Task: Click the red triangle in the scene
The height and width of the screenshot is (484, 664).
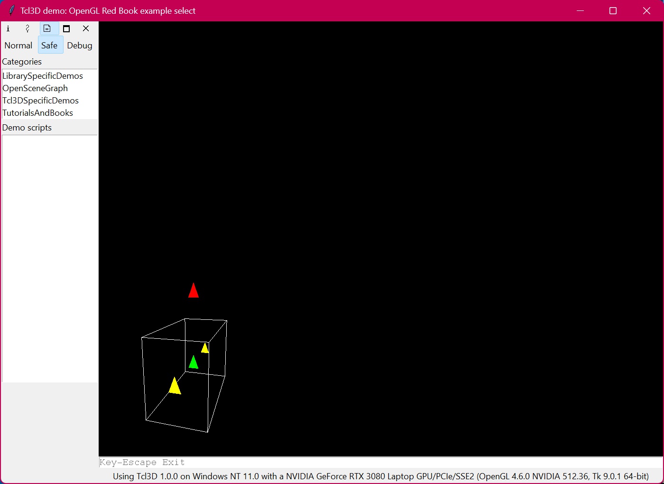Action: click(193, 291)
